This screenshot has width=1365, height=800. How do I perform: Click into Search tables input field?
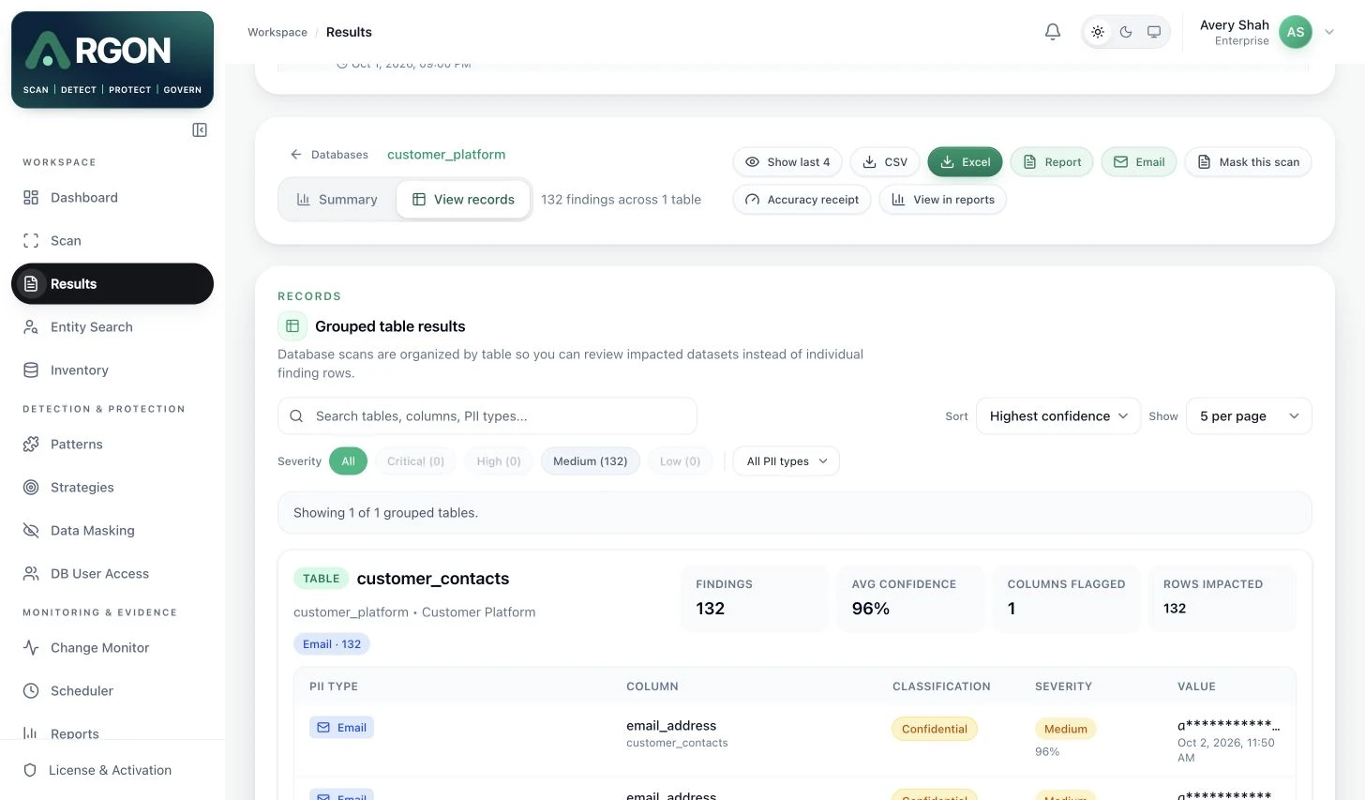click(x=487, y=416)
